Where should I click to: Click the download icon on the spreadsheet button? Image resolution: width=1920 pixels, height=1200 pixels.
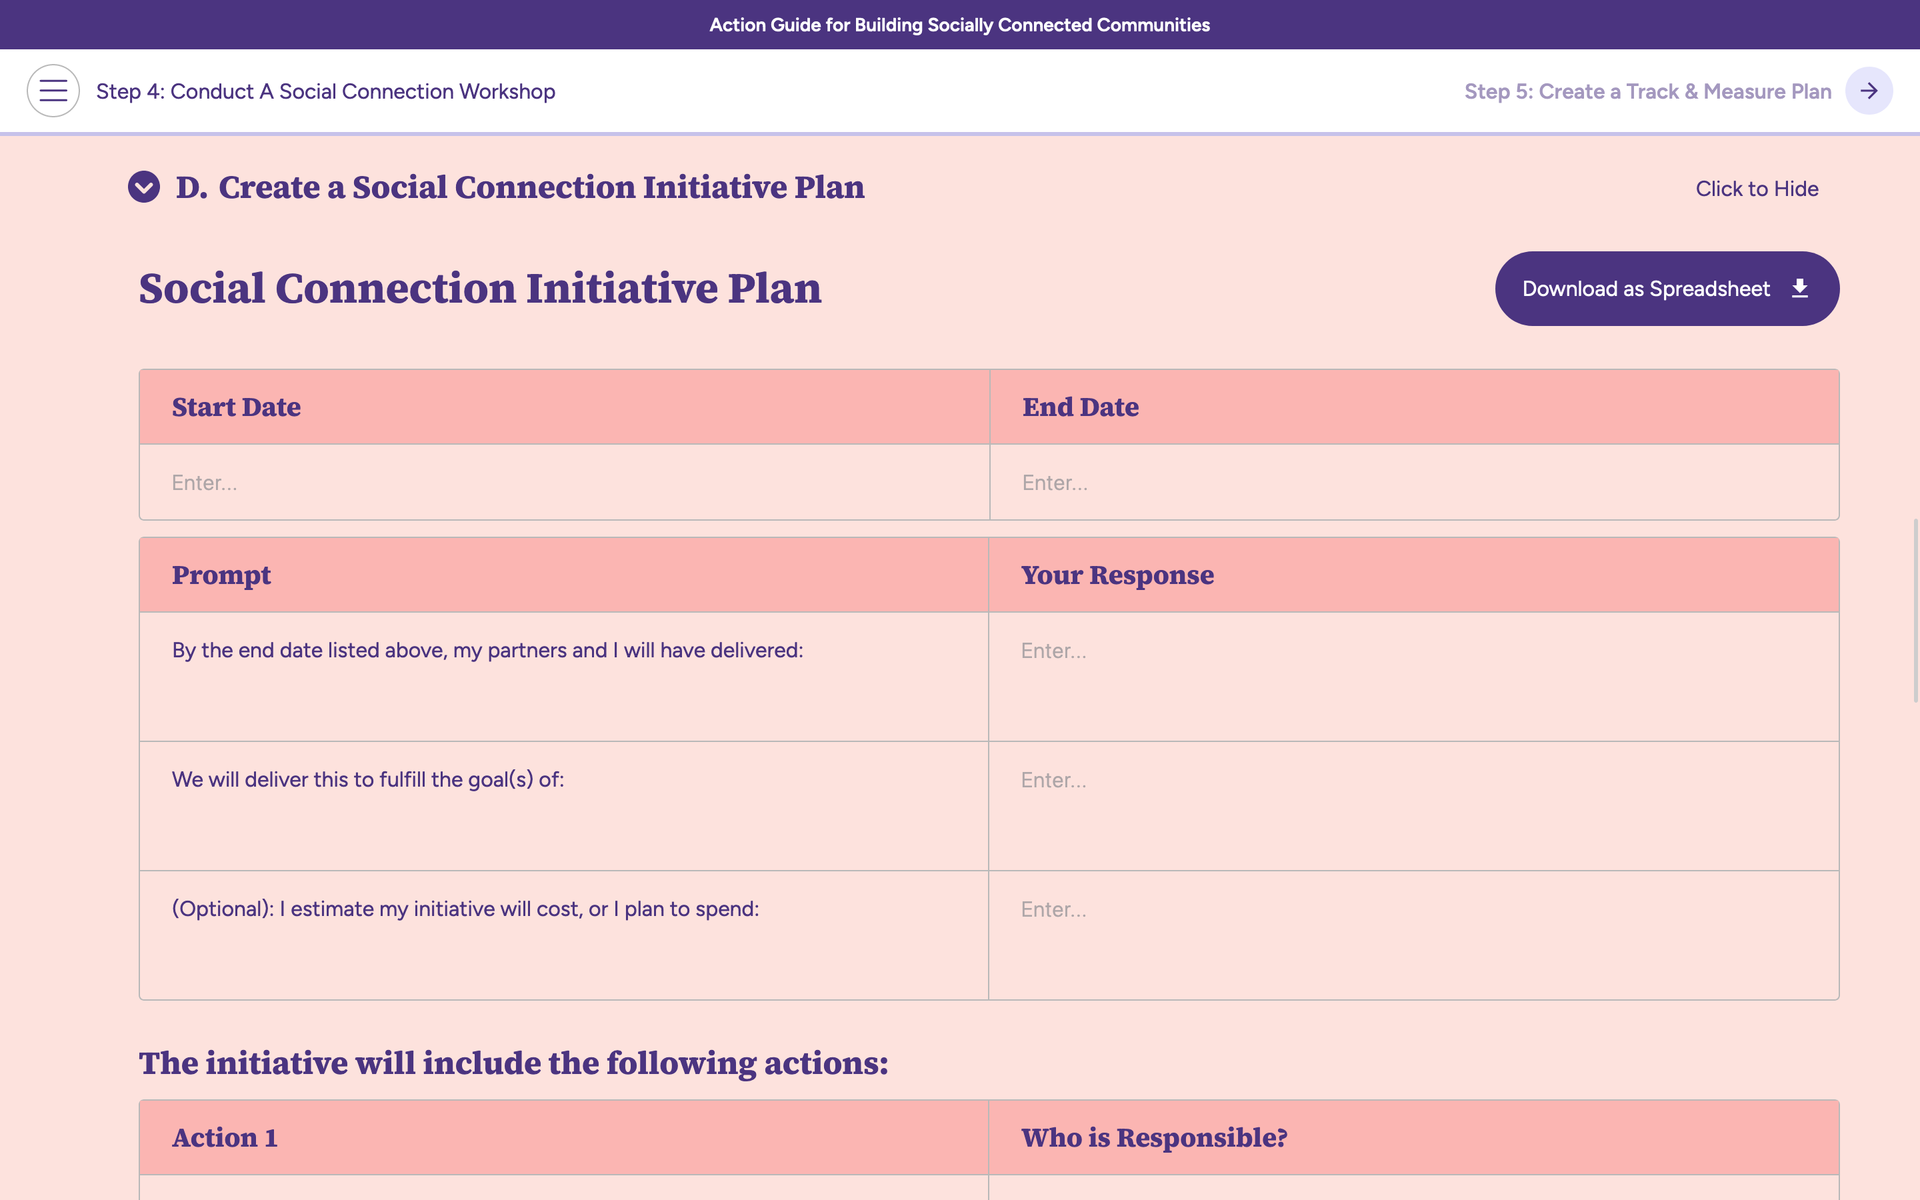point(1799,288)
